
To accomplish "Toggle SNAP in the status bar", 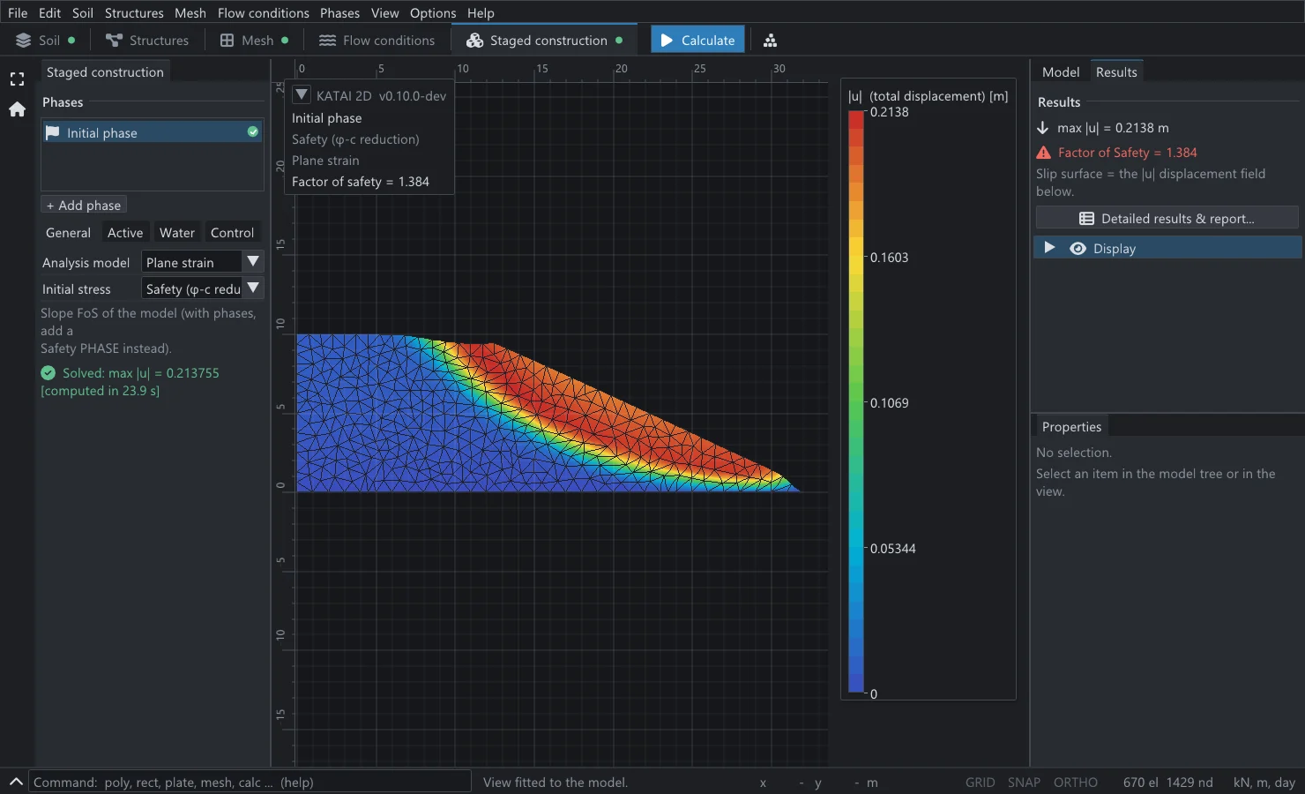I will pos(1024,783).
